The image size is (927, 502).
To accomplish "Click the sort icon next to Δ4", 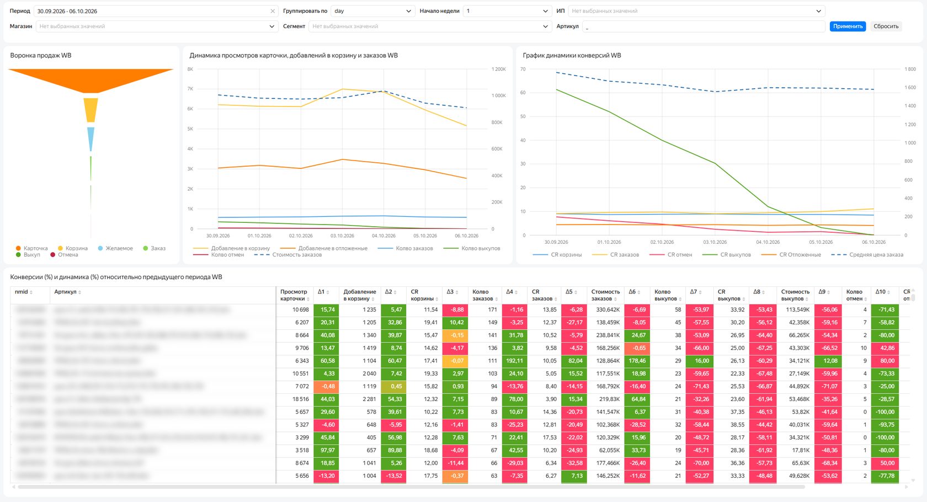I will [516, 292].
